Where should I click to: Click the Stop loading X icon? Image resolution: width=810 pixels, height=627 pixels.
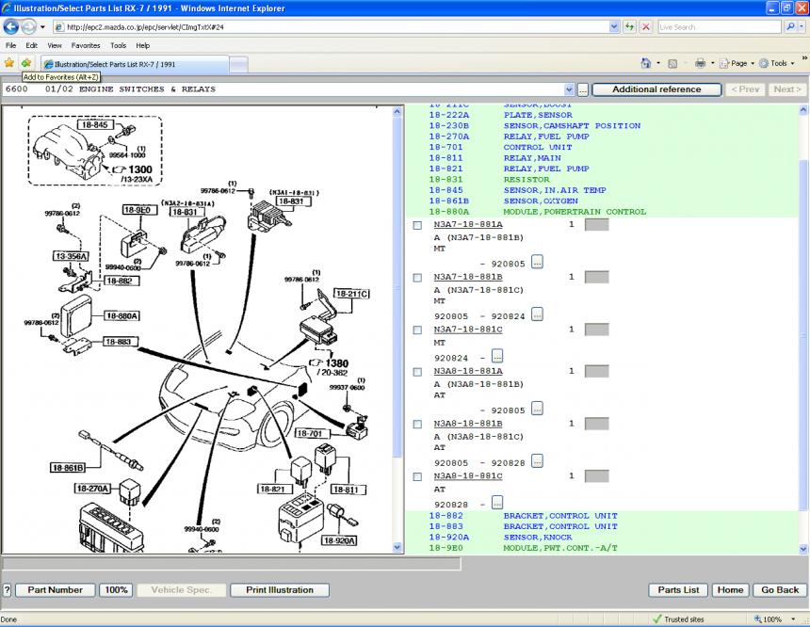click(646, 27)
